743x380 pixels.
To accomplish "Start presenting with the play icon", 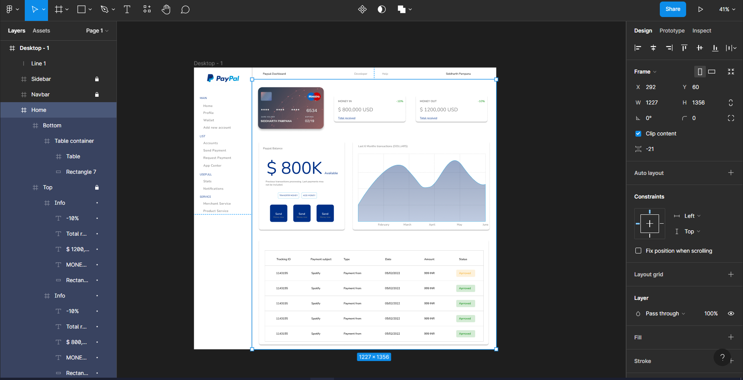I will click(700, 9).
